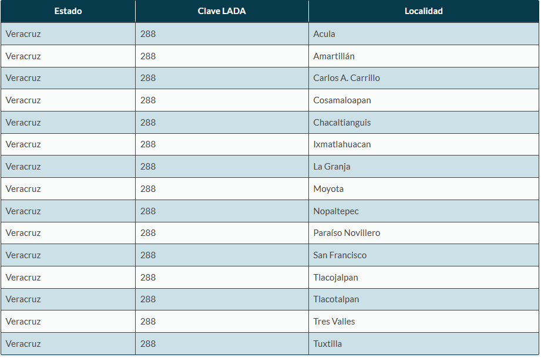Click "Veracruz" in the Nopaltepec row
The height and width of the screenshot is (358, 541).
[x=23, y=211]
